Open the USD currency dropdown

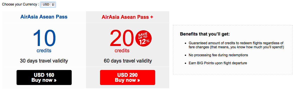(48, 4)
